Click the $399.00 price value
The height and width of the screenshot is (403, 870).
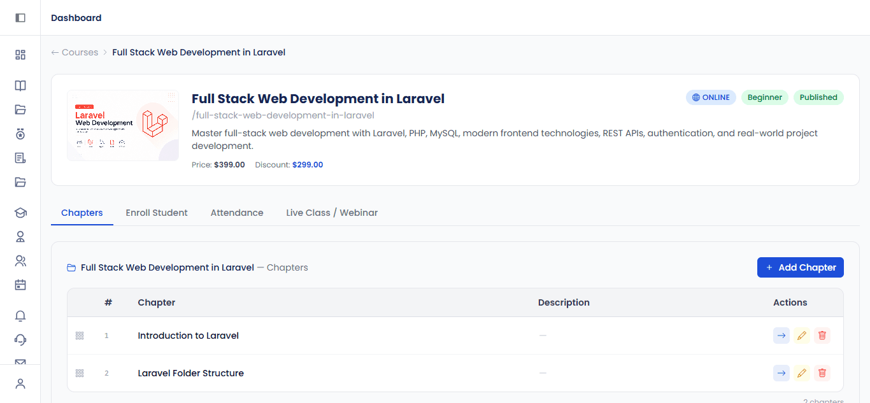pyautogui.click(x=229, y=165)
